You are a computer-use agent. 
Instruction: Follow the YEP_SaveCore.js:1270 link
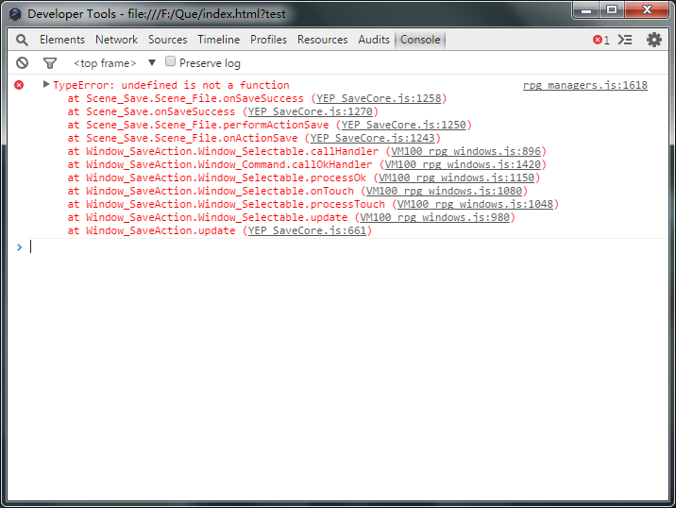310,111
